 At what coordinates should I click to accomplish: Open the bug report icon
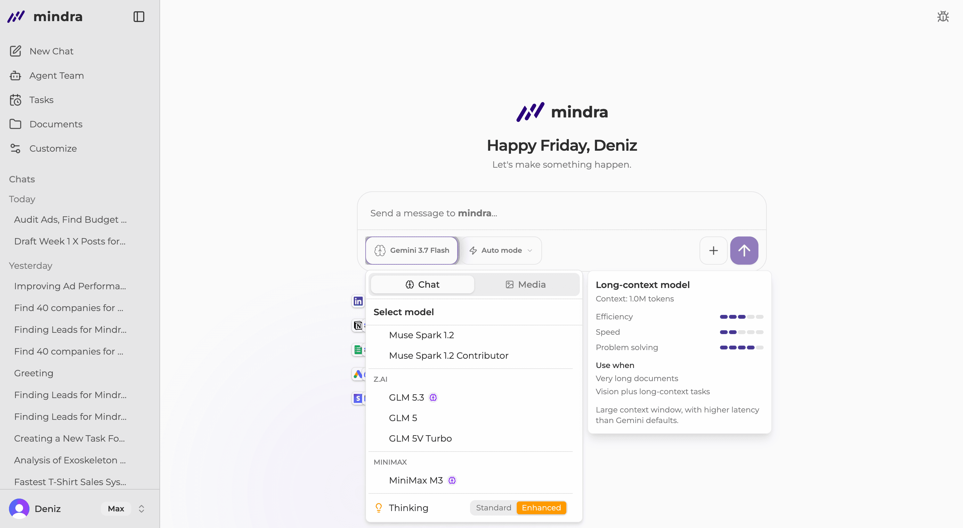(943, 16)
